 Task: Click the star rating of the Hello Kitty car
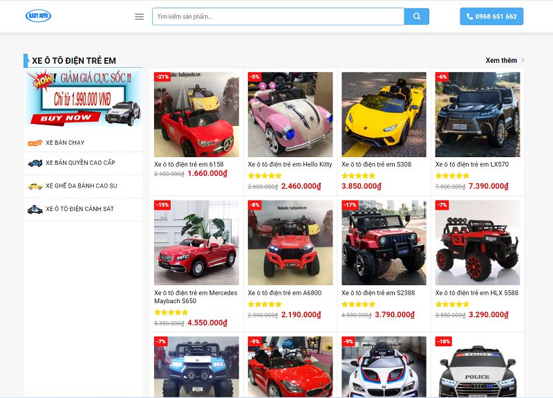(265, 176)
